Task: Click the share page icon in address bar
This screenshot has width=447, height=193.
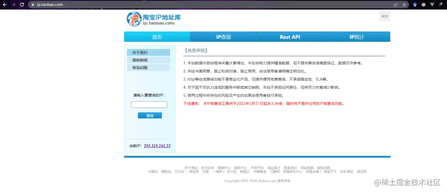Action: pyautogui.click(x=395, y=5)
